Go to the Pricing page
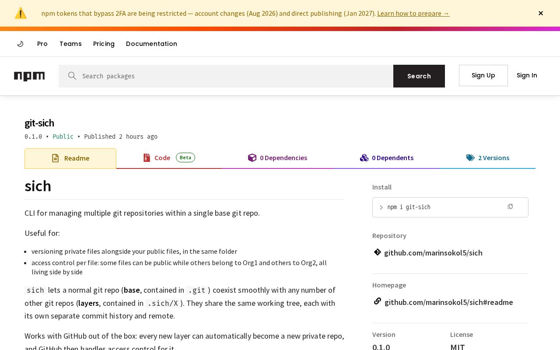560x350 pixels. [104, 44]
